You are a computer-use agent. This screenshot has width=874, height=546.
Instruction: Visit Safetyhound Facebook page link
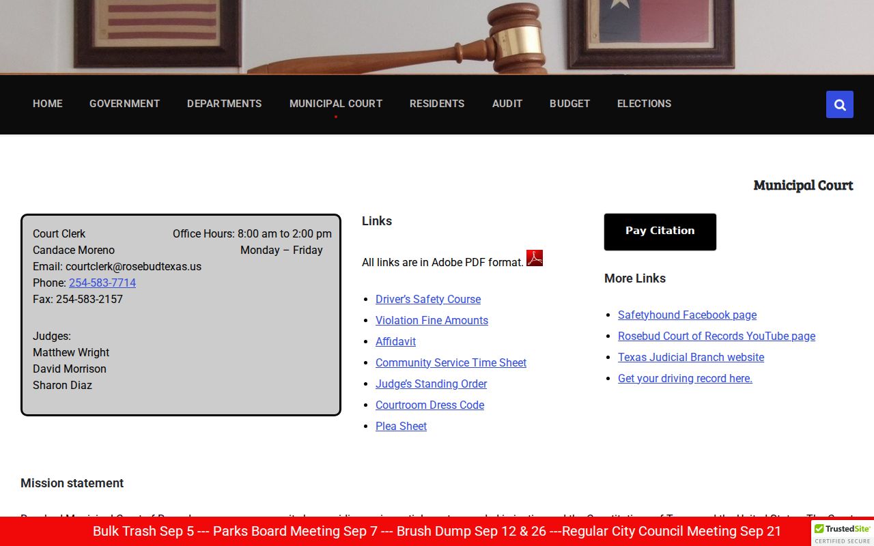(687, 315)
